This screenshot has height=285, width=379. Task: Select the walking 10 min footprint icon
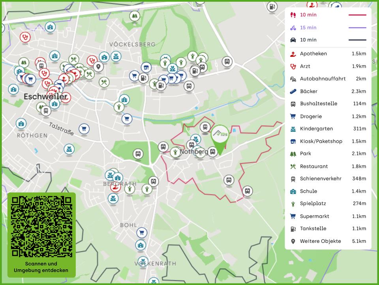click(x=293, y=15)
